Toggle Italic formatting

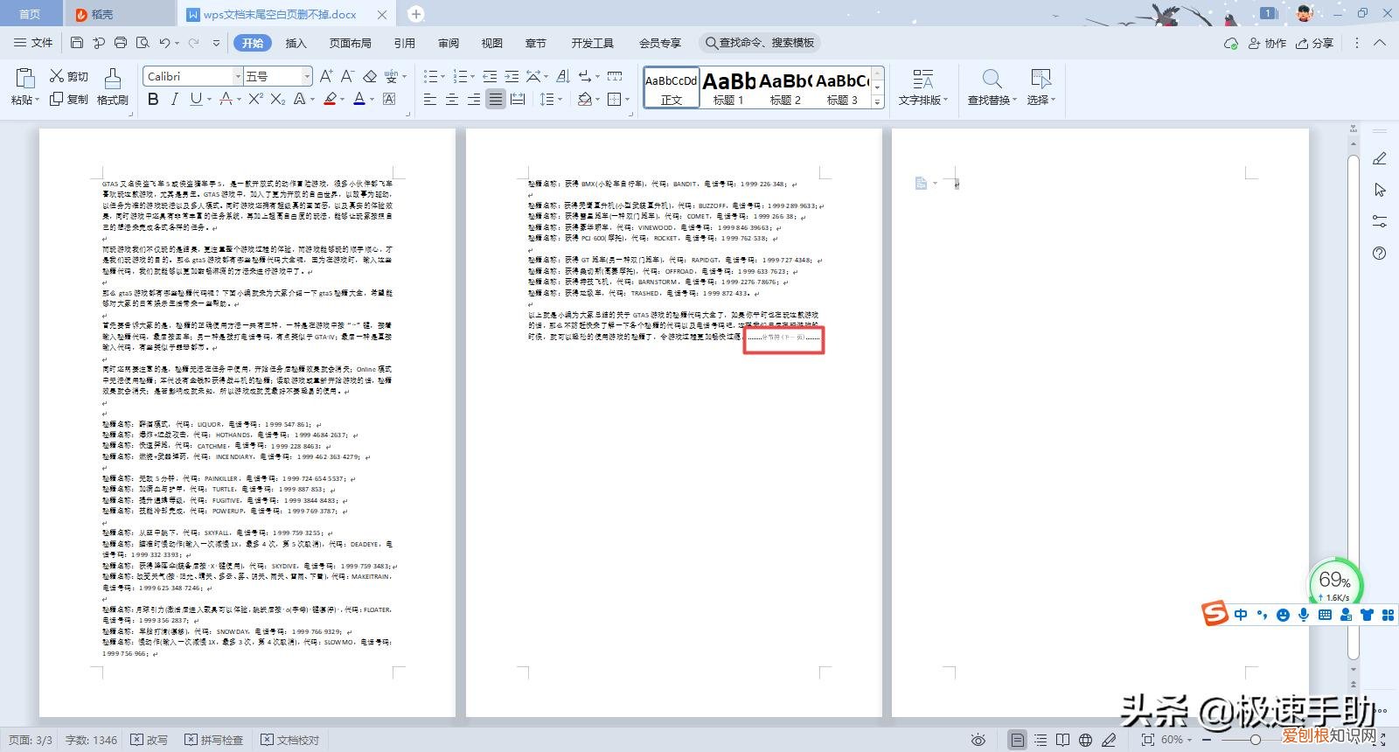pyautogui.click(x=174, y=99)
